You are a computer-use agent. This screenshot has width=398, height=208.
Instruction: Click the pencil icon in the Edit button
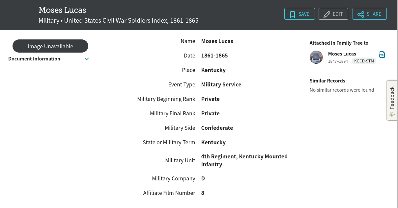[327, 14]
